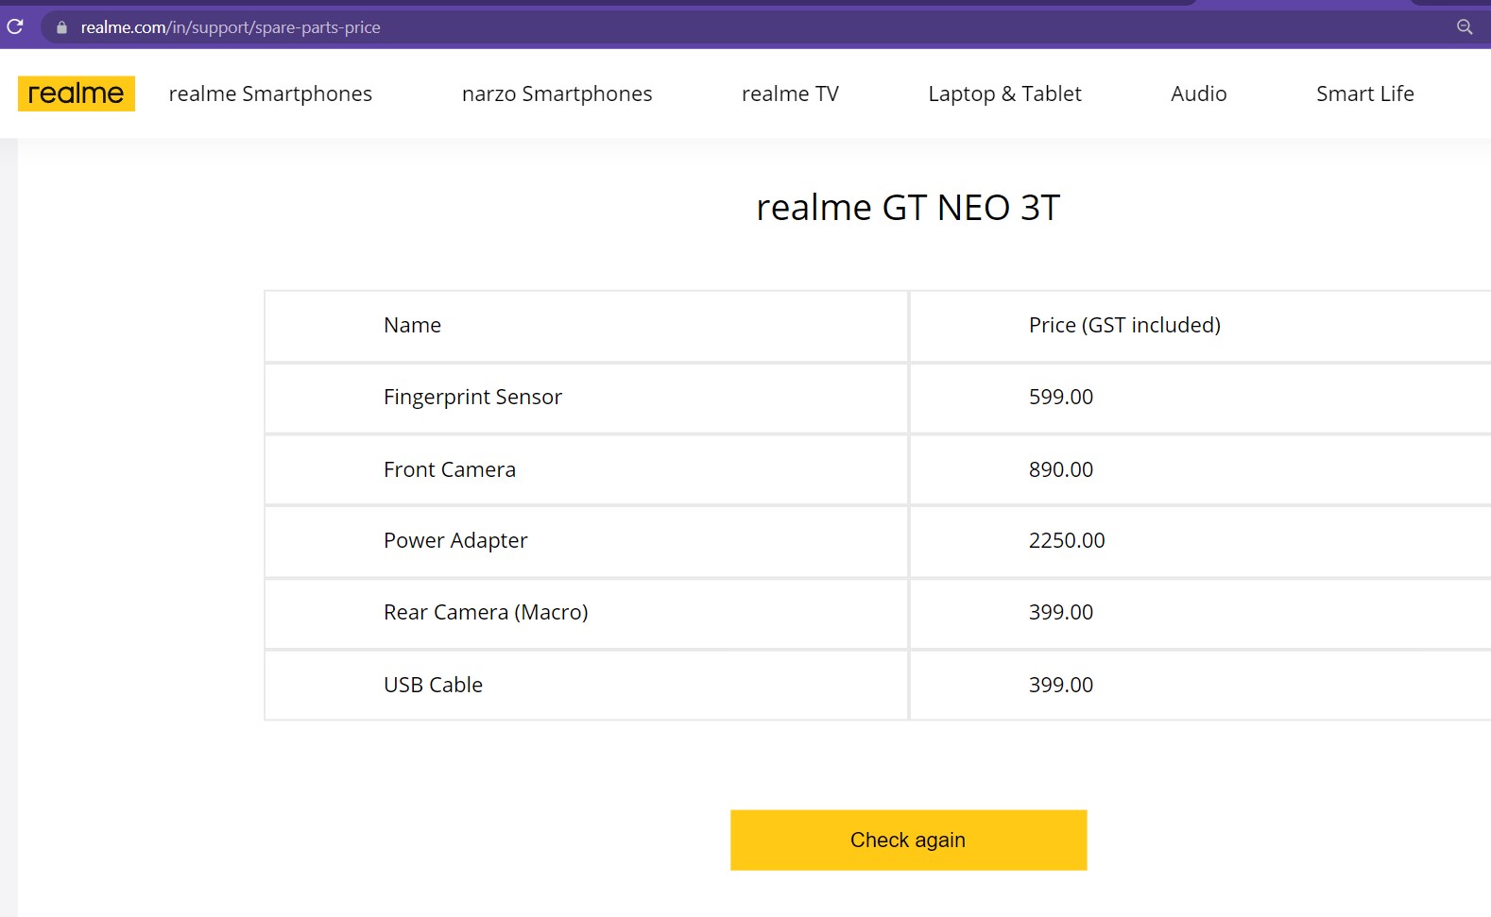This screenshot has height=917, width=1491.
Task: Open the realme Smartphones menu
Action: (x=270, y=93)
